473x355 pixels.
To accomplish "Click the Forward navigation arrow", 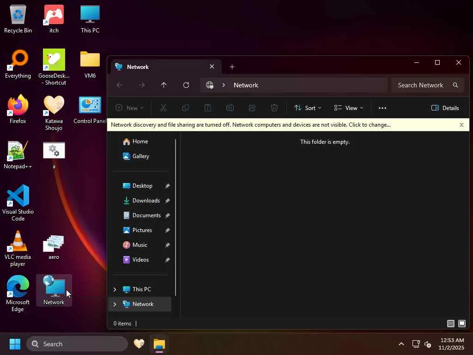I will pos(141,85).
